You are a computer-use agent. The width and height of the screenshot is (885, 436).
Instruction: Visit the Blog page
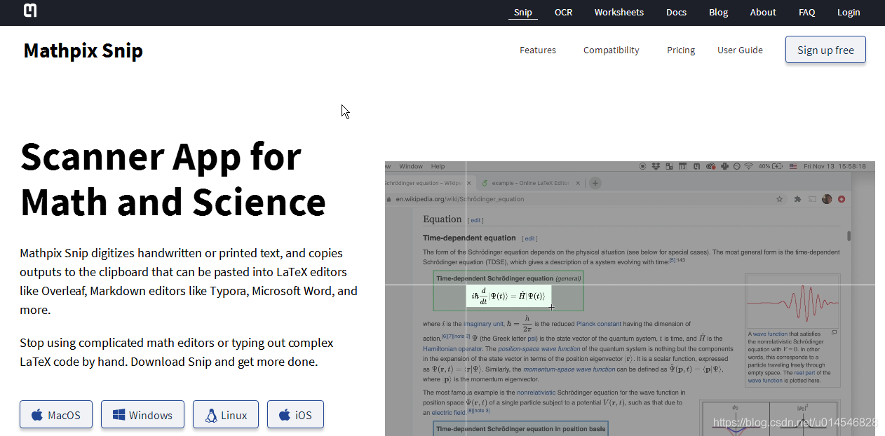(718, 12)
